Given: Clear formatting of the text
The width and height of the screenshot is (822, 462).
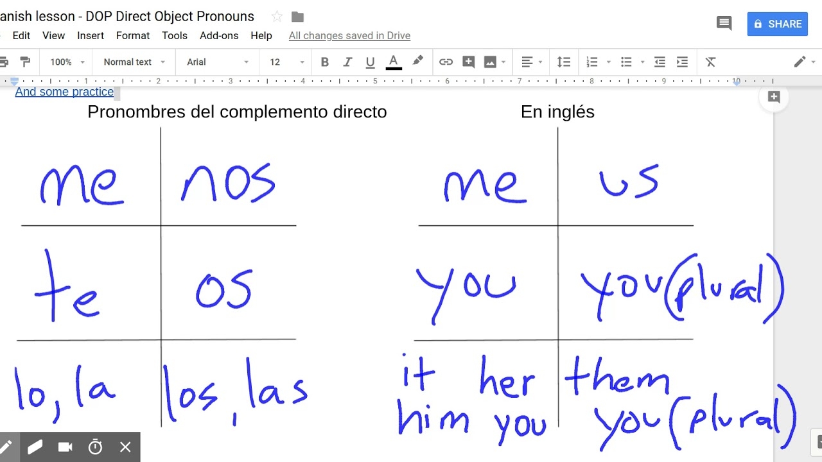Looking at the screenshot, I should point(710,62).
